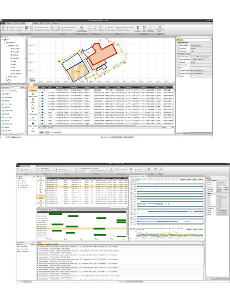Click the Add button below the coordinates table

(x=41, y=132)
